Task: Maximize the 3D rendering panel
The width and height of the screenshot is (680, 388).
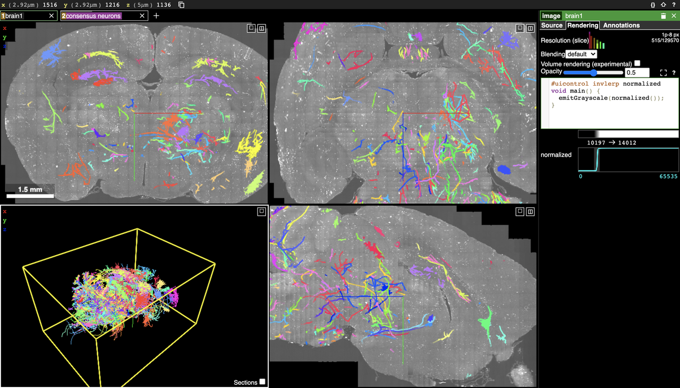Action: pos(261,212)
